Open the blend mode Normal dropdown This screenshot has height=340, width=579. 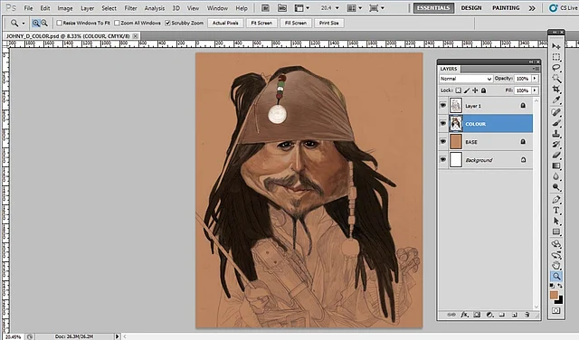466,79
